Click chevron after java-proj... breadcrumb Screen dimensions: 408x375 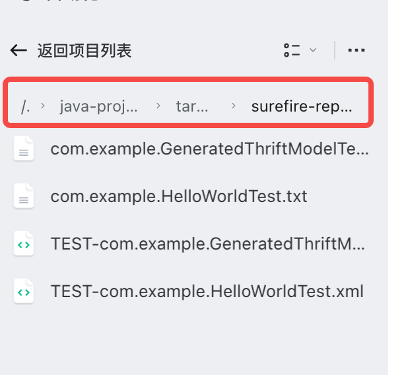[x=158, y=106]
